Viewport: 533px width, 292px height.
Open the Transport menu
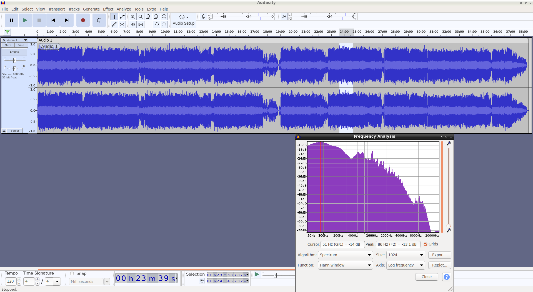(x=57, y=9)
